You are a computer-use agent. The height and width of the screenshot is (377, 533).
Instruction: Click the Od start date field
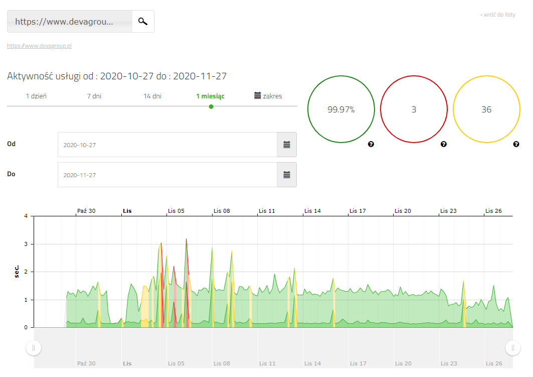pos(167,145)
